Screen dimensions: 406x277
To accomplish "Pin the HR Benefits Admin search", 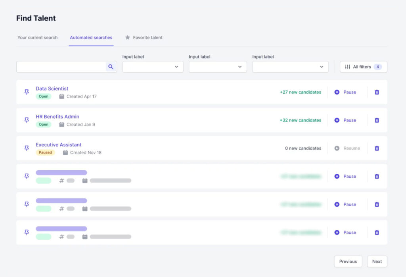I will point(27,120).
